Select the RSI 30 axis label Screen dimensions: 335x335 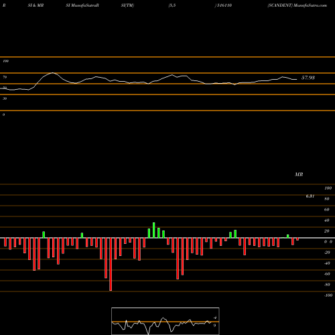[x=5, y=98]
